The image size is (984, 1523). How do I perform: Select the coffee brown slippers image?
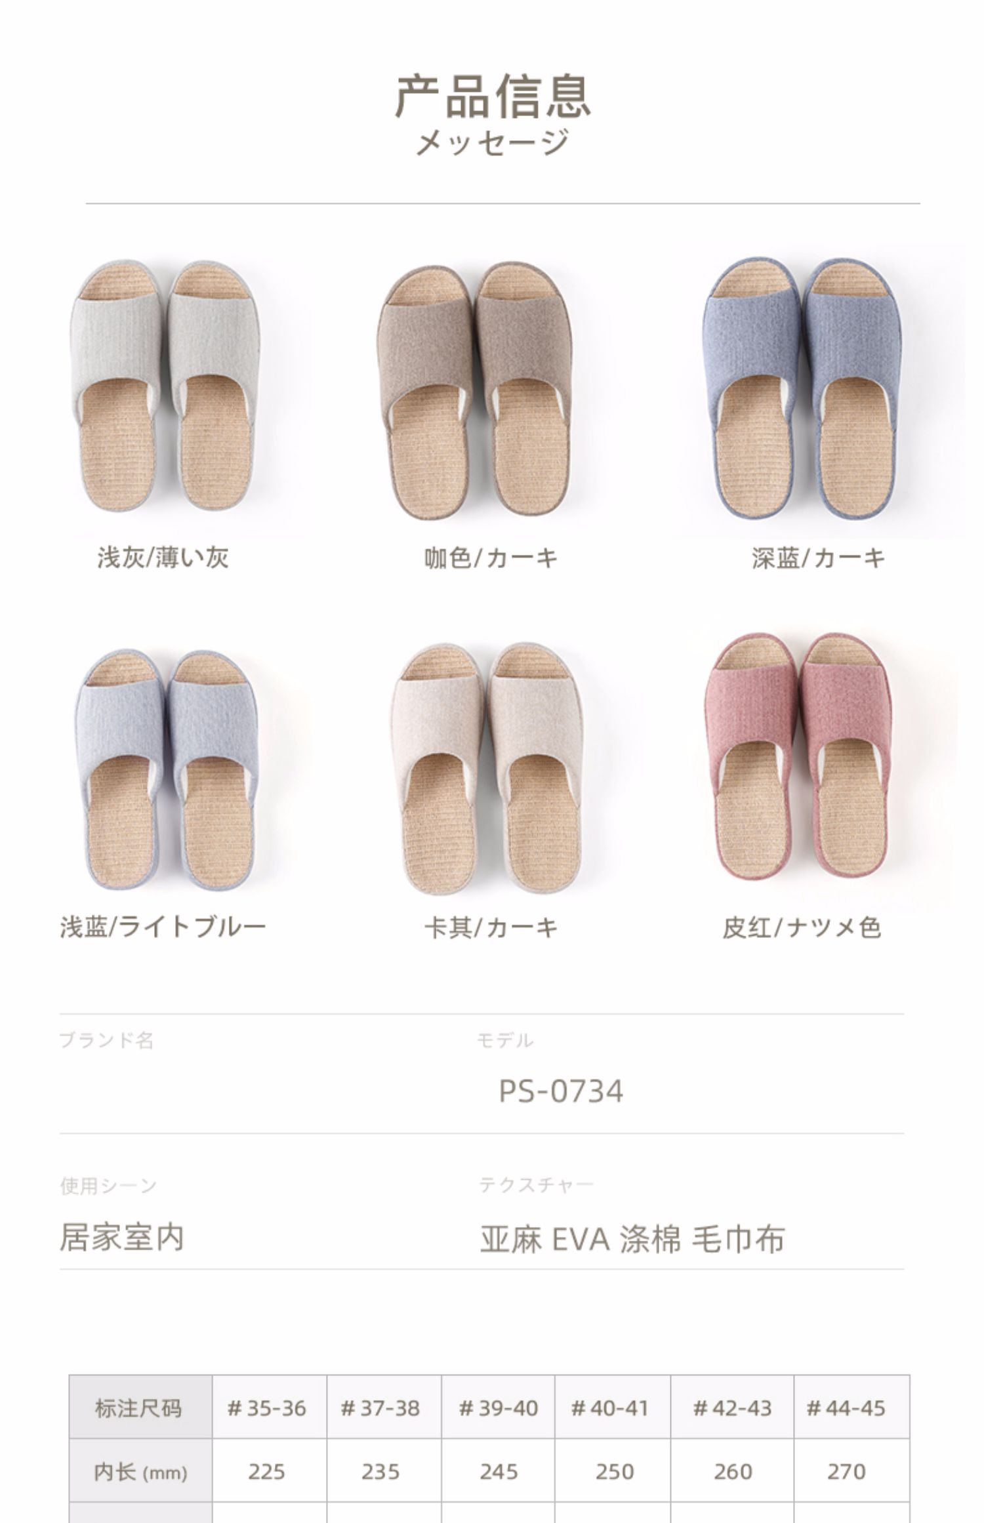pyautogui.click(x=474, y=391)
